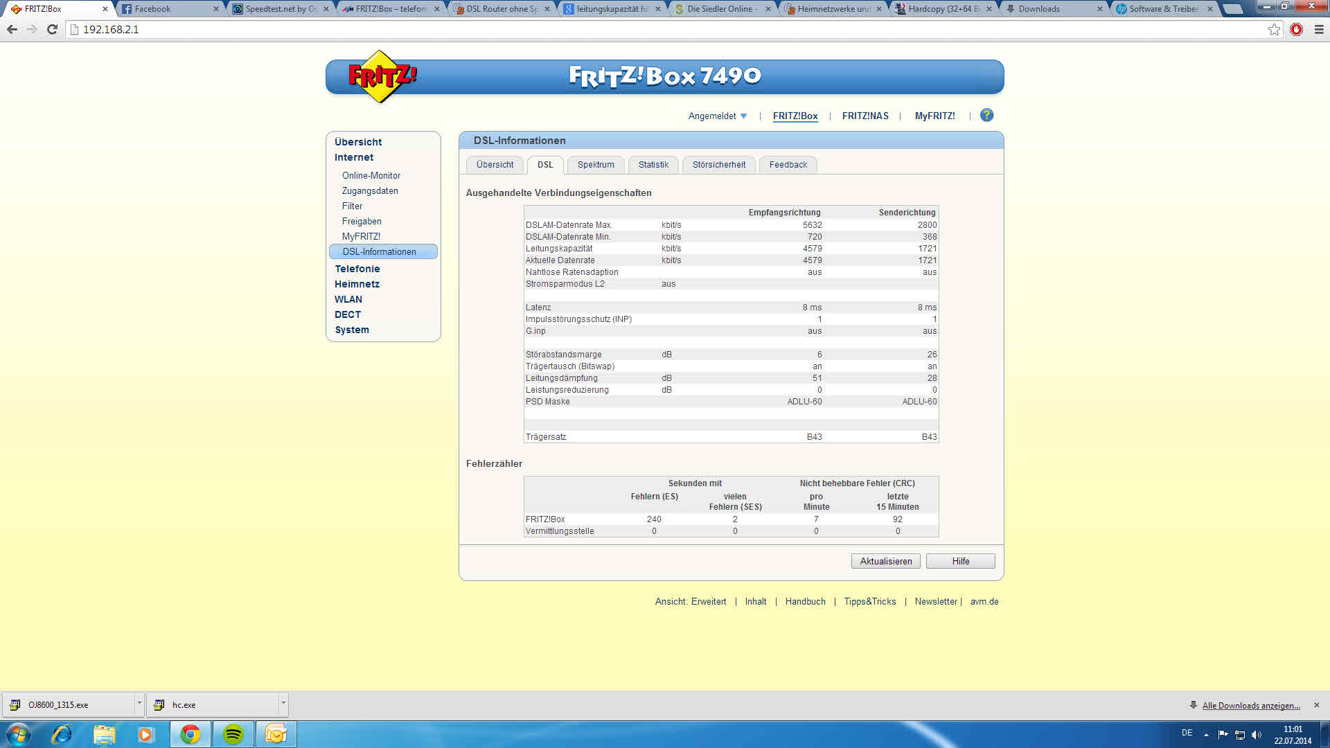This screenshot has height=748, width=1330.
Task: Open Spotify from the taskbar
Action: click(233, 734)
